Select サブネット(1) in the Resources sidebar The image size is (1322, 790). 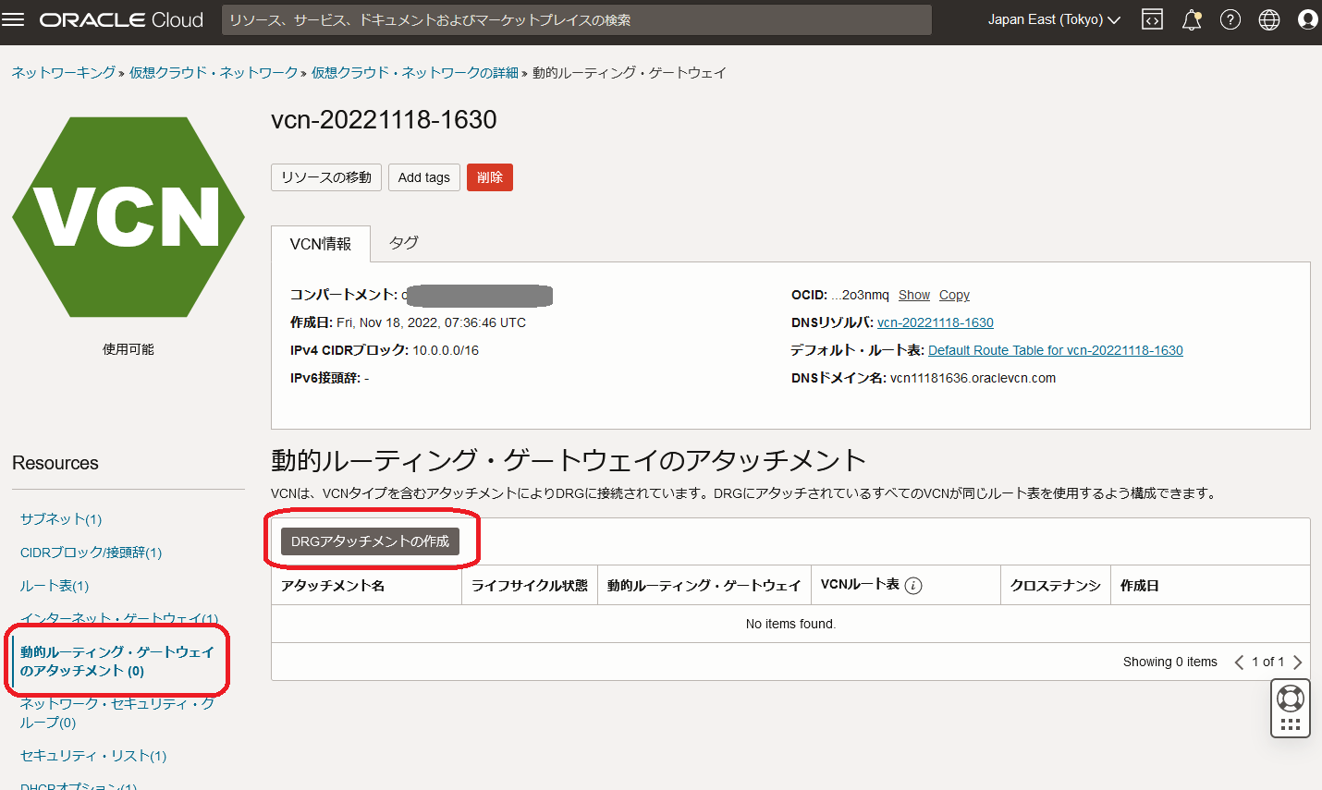59,518
